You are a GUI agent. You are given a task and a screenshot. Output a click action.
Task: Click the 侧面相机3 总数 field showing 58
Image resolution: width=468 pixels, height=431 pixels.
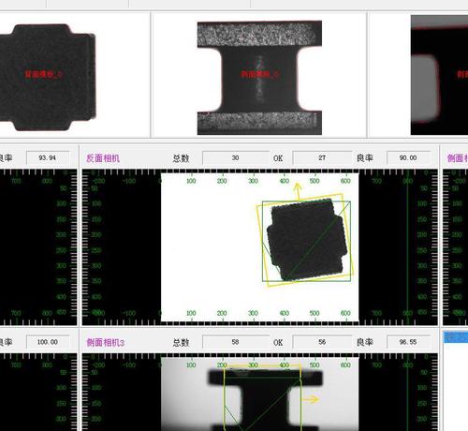point(236,342)
